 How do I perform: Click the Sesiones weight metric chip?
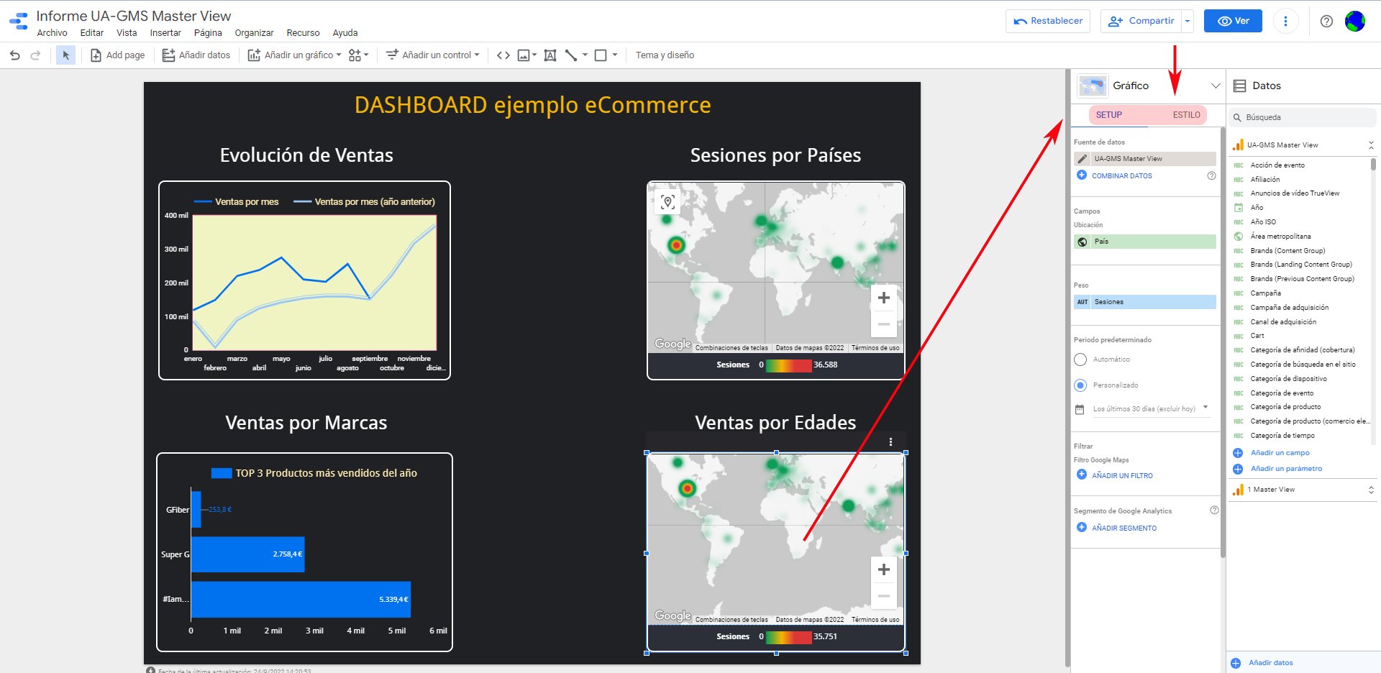1145,302
